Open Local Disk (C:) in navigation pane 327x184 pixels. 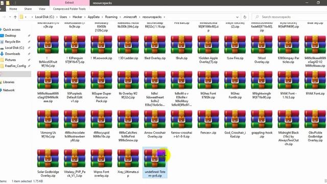point(14,48)
